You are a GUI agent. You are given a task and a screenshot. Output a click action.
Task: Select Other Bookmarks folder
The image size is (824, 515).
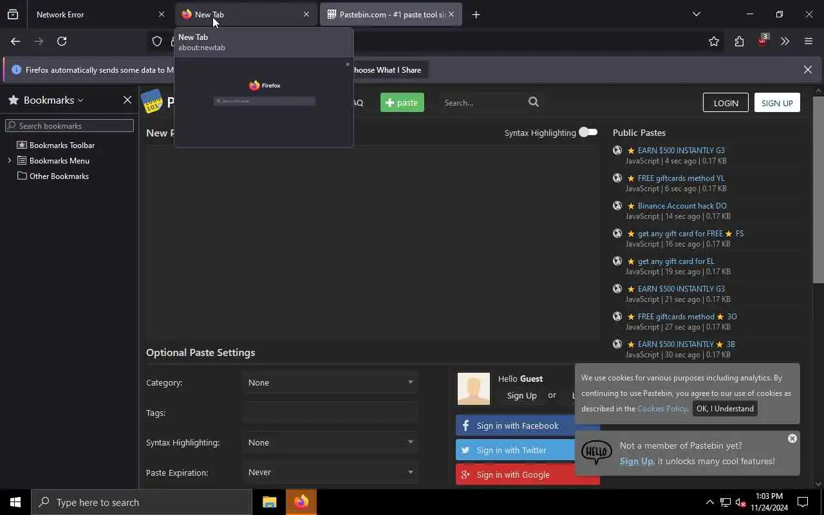pos(59,176)
